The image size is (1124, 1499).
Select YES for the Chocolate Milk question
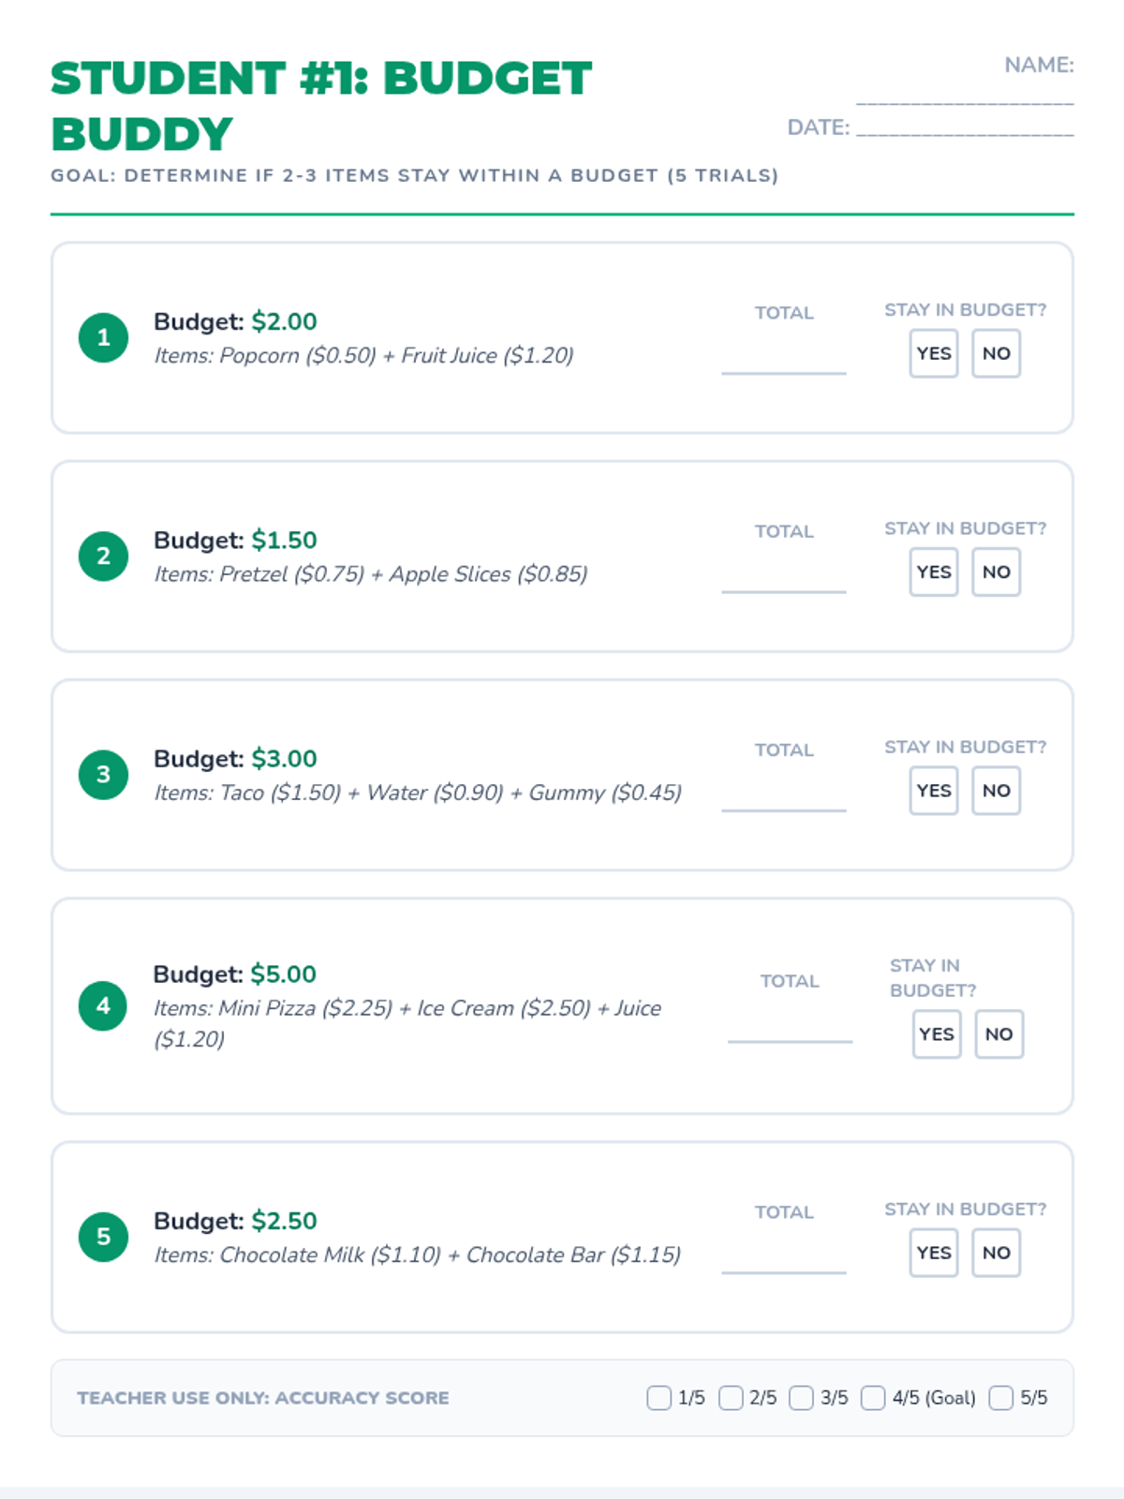tap(934, 1253)
